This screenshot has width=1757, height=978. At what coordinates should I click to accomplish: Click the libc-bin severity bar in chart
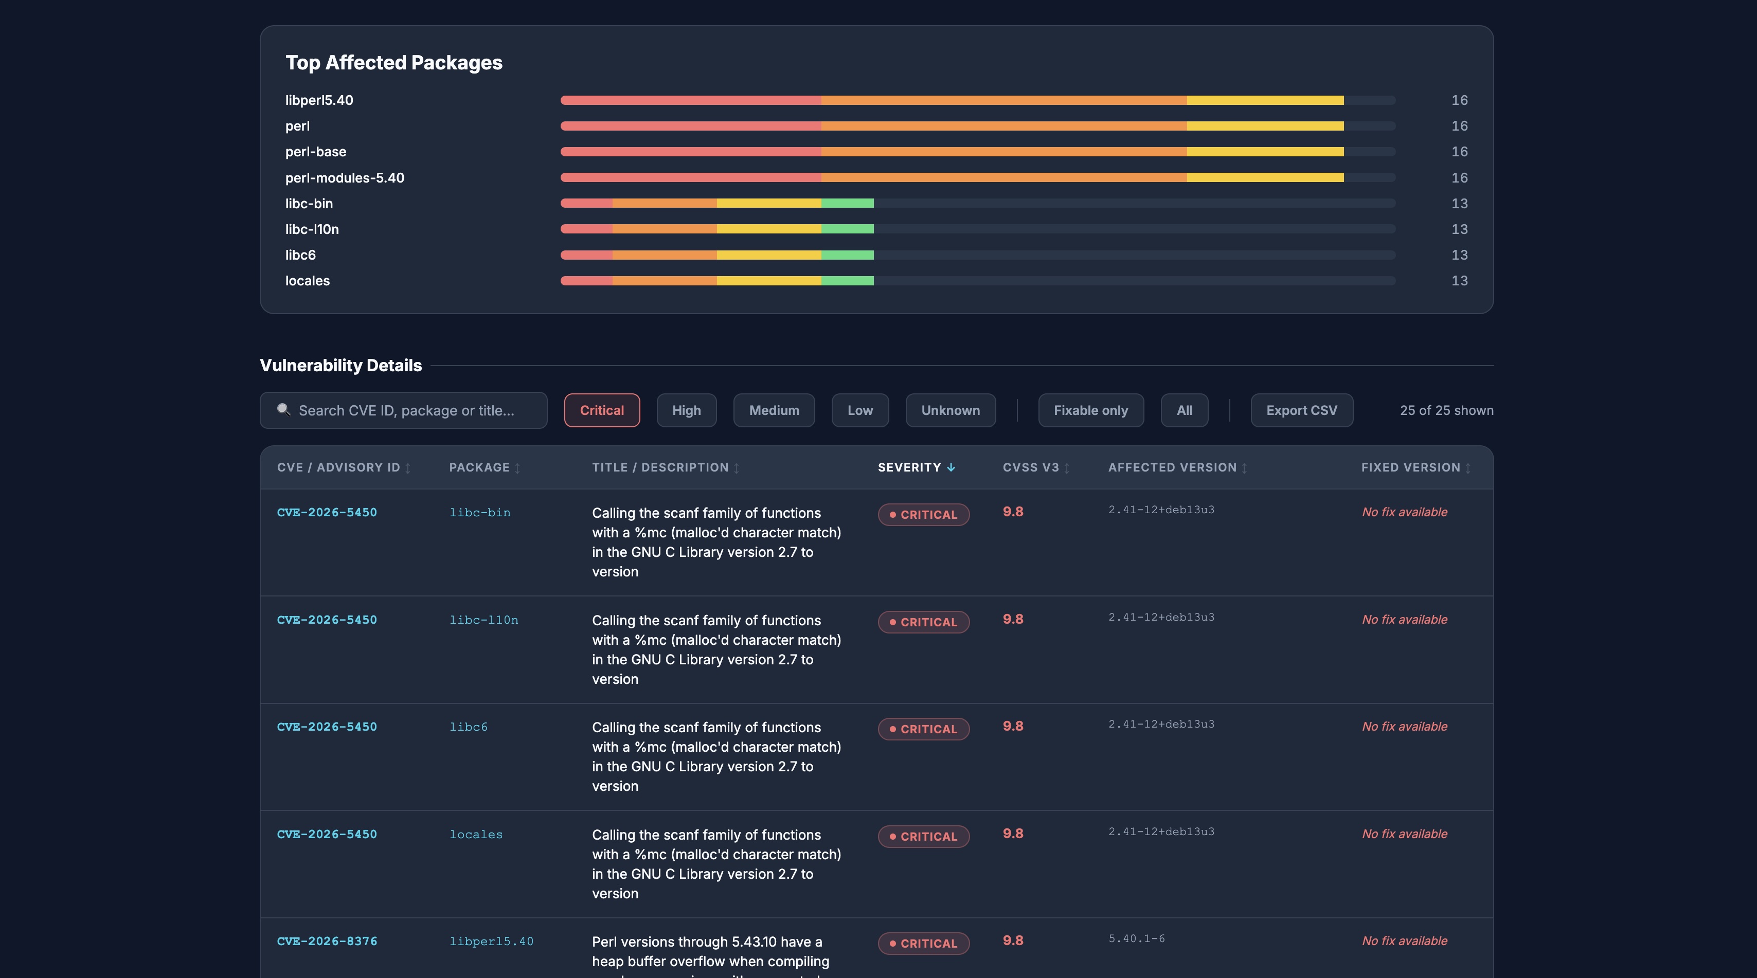(x=978, y=203)
